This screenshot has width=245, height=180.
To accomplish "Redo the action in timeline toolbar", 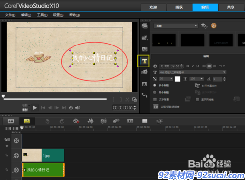I will [62, 121].
